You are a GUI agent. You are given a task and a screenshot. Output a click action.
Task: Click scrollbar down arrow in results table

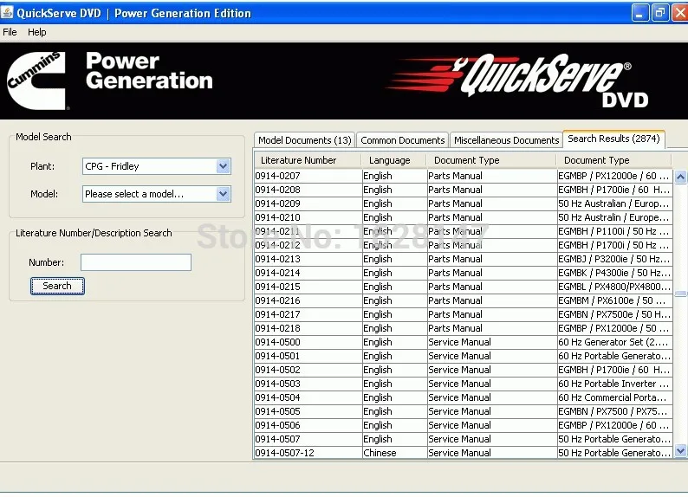coord(680,450)
